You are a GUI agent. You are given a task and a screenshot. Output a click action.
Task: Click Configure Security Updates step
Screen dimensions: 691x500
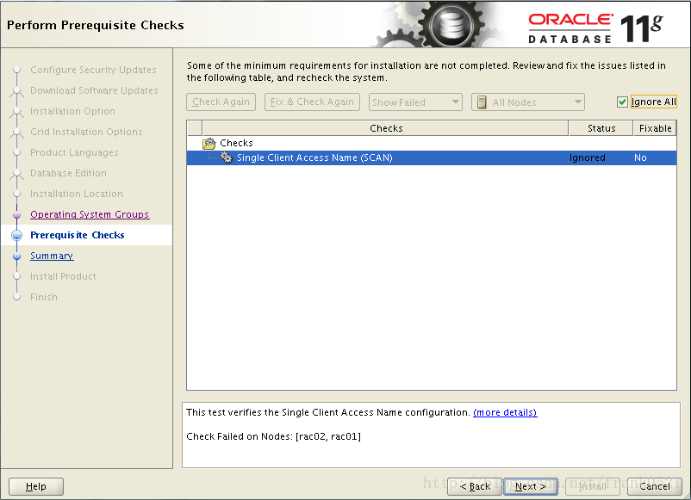click(x=93, y=70)
